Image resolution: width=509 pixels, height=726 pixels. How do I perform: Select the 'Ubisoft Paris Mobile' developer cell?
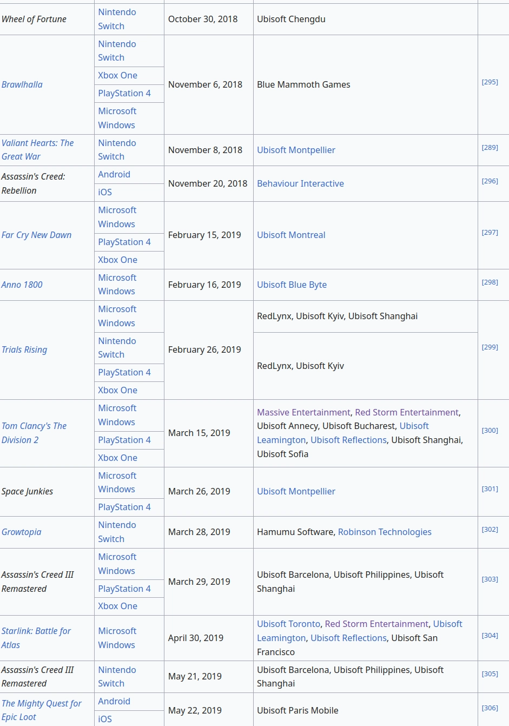pyautogui.click(x=366, y=710)
